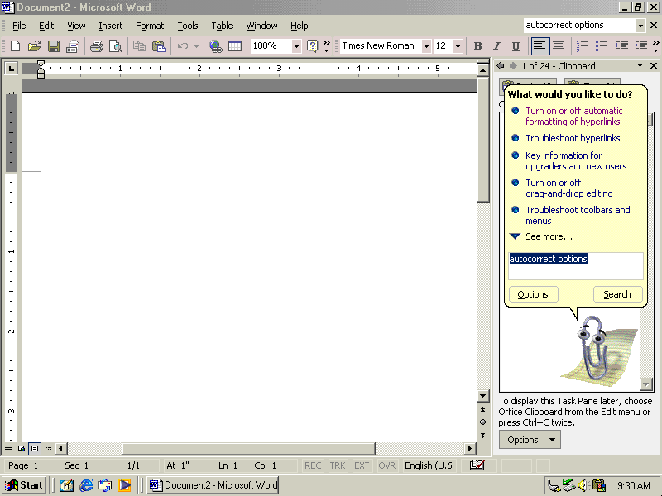Open 'Troubleshoot hyperlinks' help topic
This screenshot has width=662, height=496.
tap(573, 138)
